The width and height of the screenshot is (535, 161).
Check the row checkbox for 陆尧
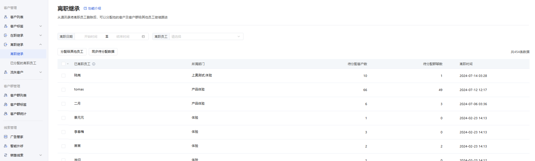click(x=63, y=76)
